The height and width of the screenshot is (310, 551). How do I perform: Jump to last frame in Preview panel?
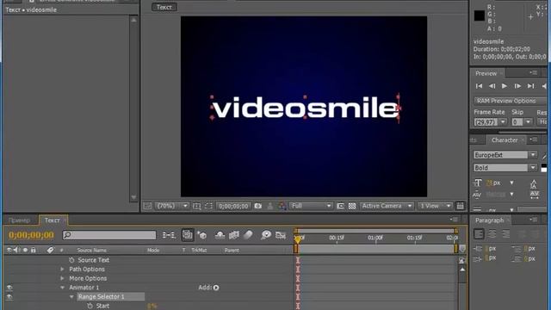point(530,86)
